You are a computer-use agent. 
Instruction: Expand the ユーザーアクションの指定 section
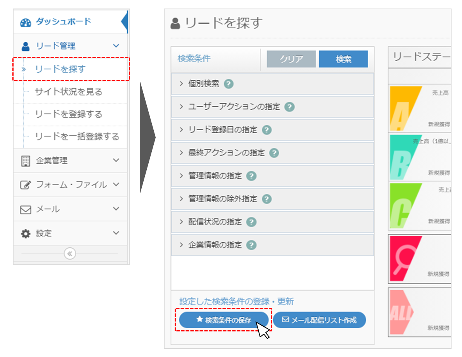click(x=272, y=107)
